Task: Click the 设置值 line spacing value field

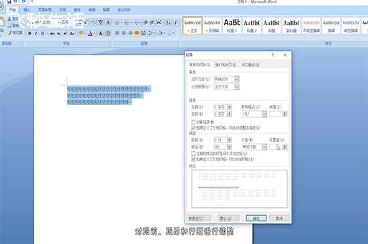Action: [278, 147]
